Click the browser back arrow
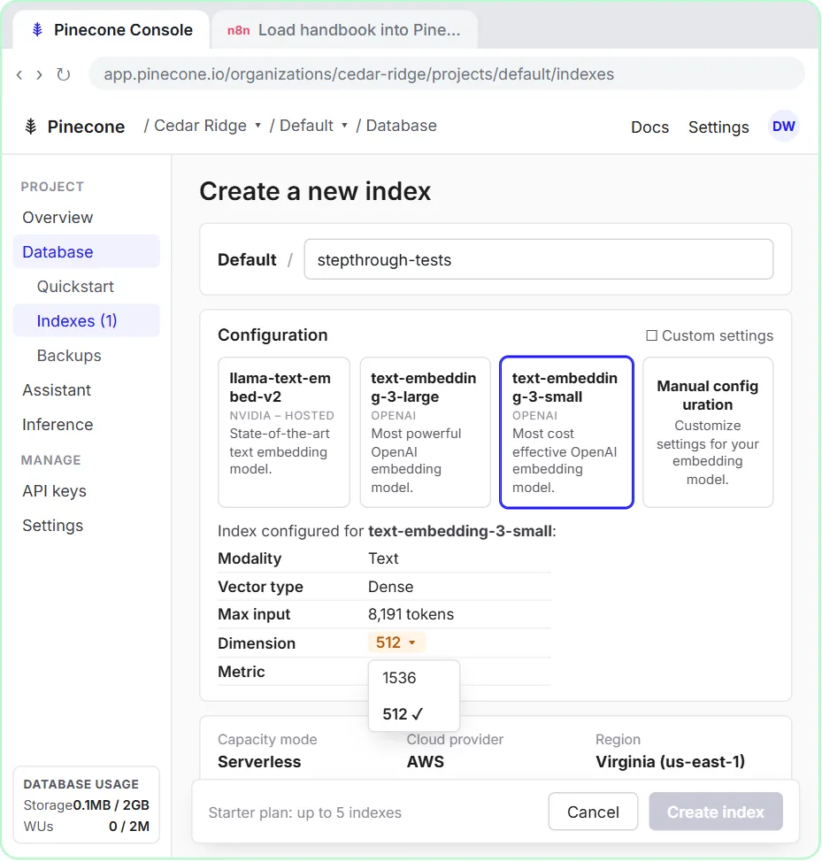Image resolution: width=822 pixels, height=862 pixels. coord(19,74)
